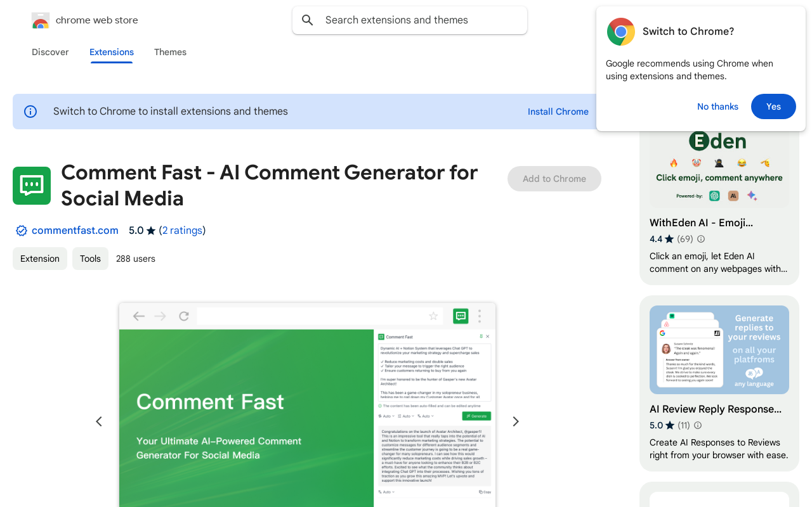Click the info icon next to 11 ratings
This screenshot has width=812, height=507.
click(x=698, y=425)
